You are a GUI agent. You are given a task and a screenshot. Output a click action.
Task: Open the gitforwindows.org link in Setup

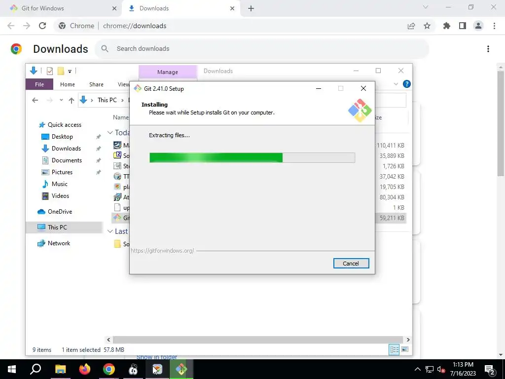point(162,250)
